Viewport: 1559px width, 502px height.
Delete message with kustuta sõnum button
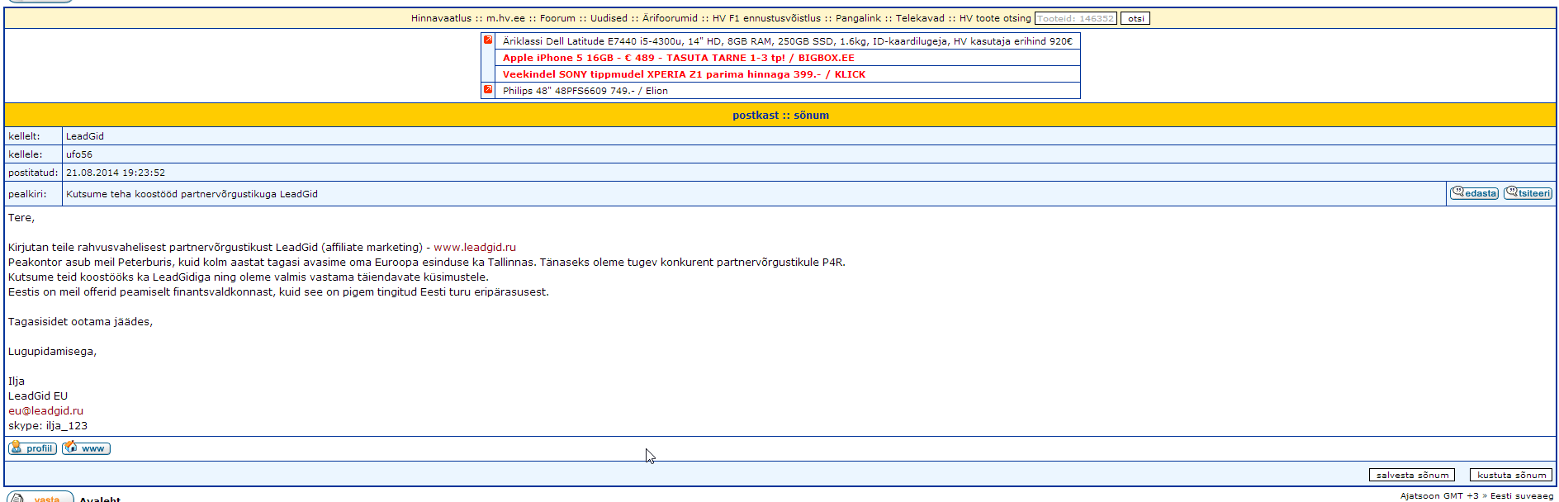(1511, 475)
